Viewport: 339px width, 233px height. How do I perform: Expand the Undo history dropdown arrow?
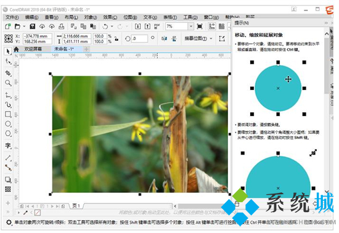(112, 27)
